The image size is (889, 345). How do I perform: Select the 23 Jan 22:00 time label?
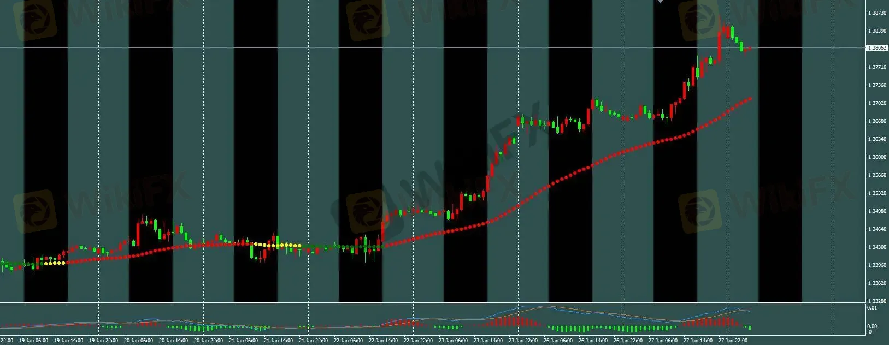523,341
